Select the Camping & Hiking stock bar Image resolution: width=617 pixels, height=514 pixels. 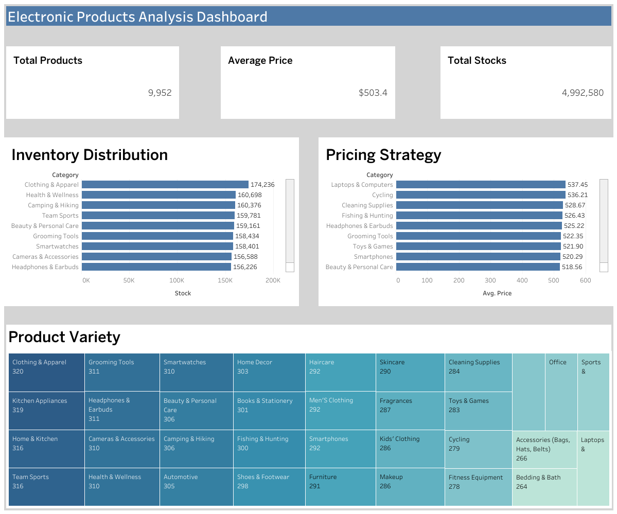(158, 205)
